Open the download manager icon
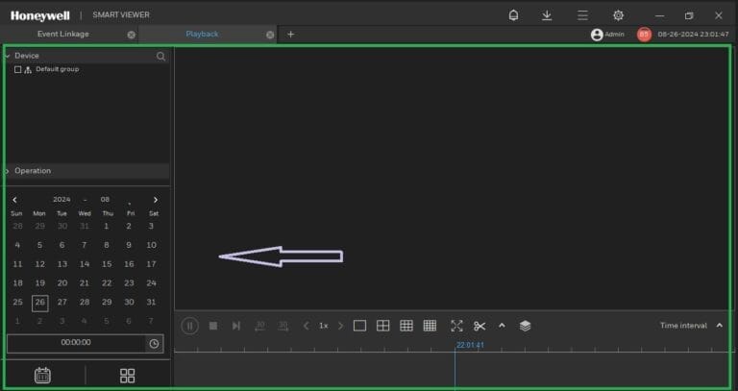Image resolution: width=738 pixels, height=391 pixels. pyautogui.click(x=547, y=15)
